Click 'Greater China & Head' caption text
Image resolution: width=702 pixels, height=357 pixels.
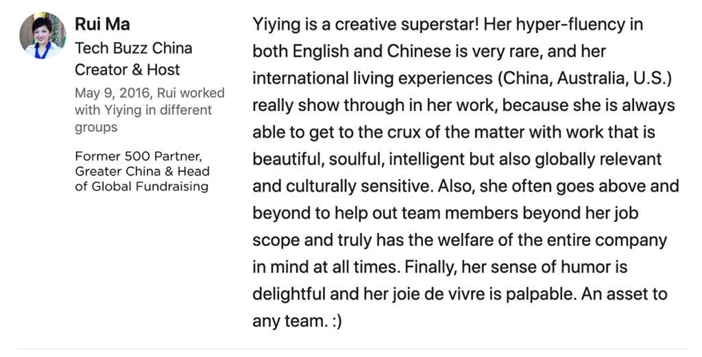pyautogui.click(x=143, y=171)
